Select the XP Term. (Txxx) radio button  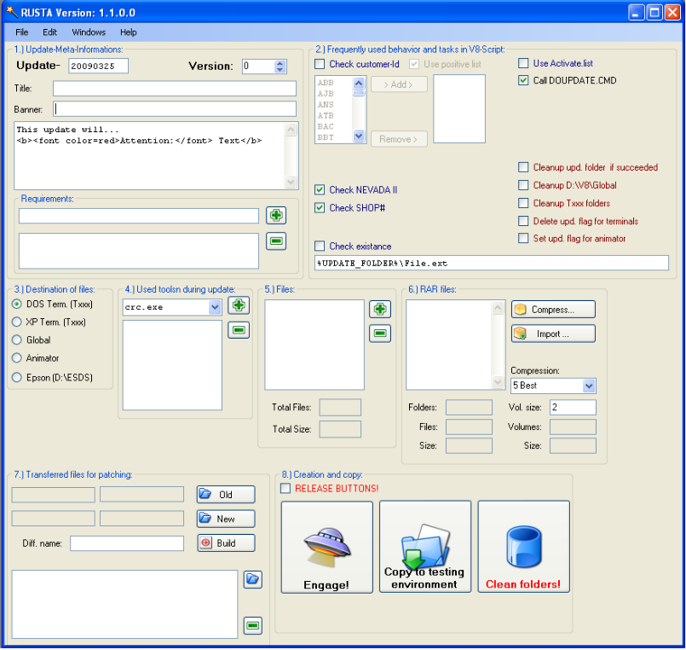coord(17,322)
